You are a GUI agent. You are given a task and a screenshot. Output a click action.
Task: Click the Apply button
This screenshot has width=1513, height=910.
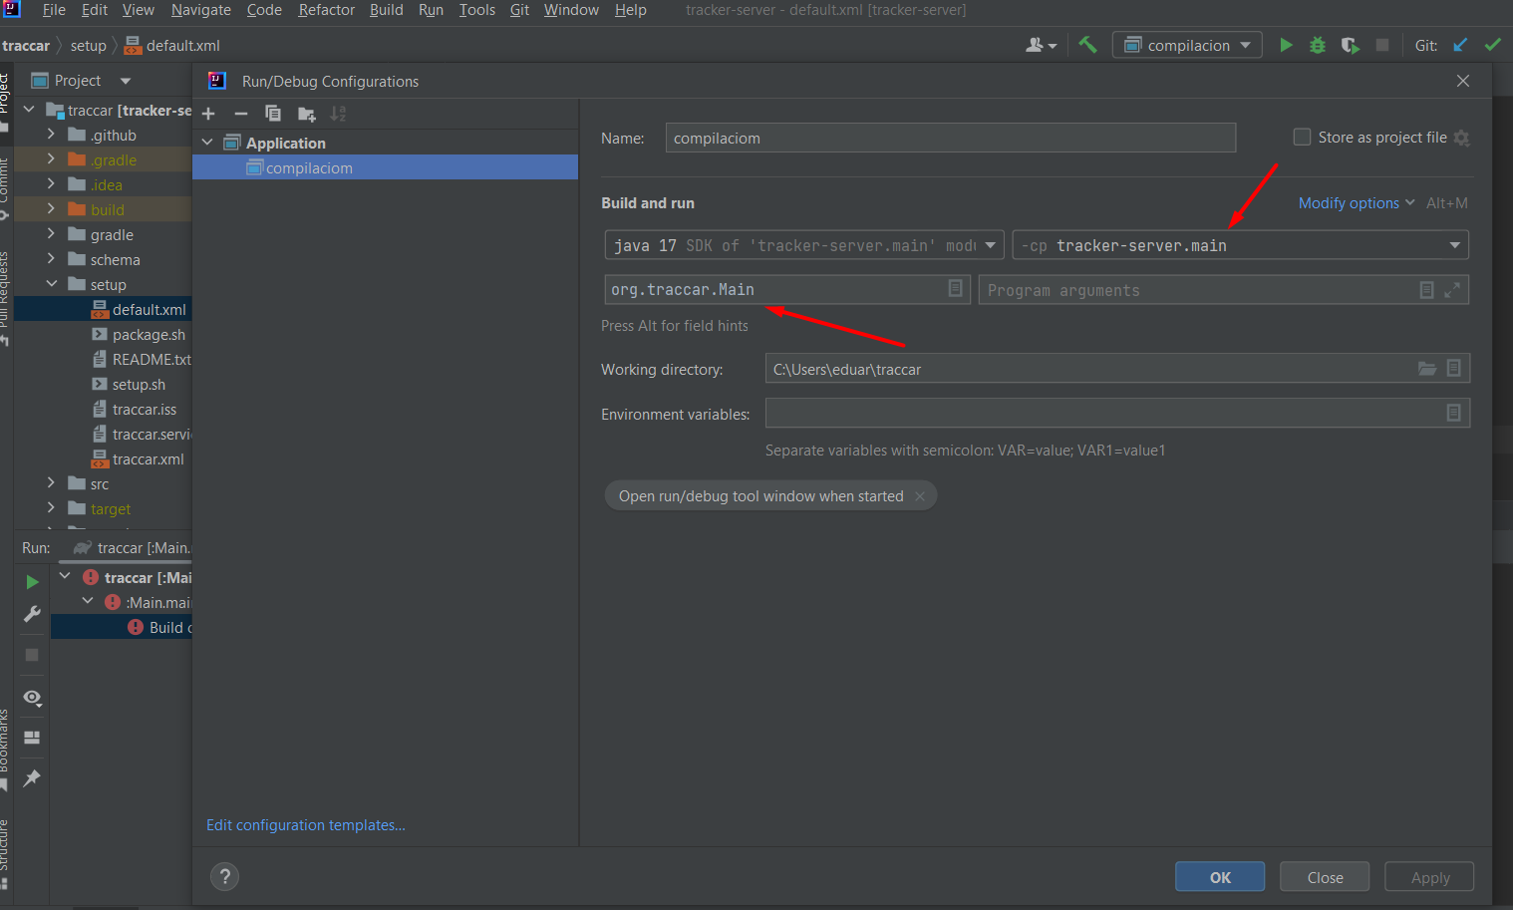tap(1429, 877)
